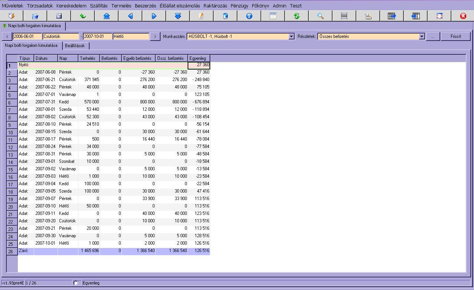Click the blue info circle toolbar icon

pyautogui.click(x=249, y=16)
